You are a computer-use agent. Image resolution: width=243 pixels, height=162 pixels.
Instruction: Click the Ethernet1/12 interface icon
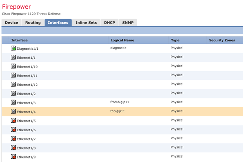13,84
